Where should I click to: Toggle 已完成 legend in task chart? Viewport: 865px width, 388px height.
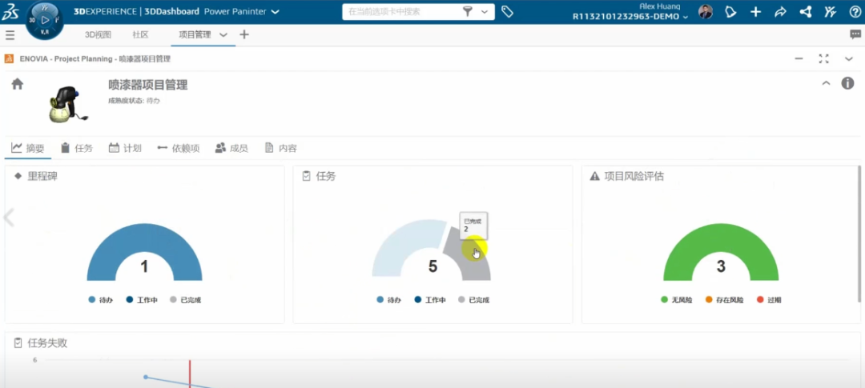click(x=474, y=300)
